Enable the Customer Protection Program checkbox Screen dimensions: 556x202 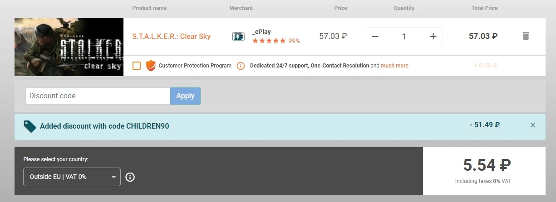(x=137, y=66)
